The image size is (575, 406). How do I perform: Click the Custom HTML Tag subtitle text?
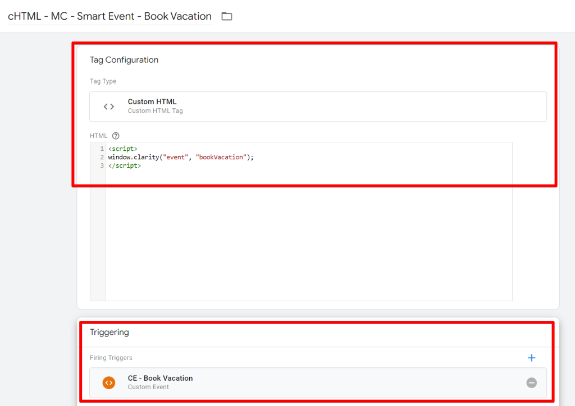click(x=155, y=111)
